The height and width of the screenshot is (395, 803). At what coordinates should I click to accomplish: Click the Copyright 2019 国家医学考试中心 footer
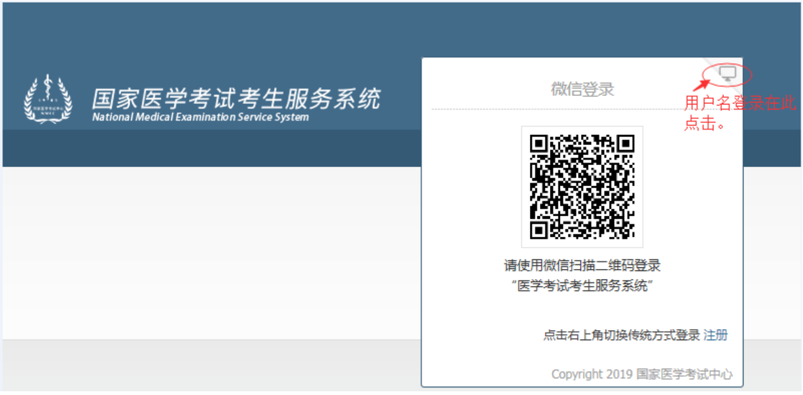(x=642, y=374)
